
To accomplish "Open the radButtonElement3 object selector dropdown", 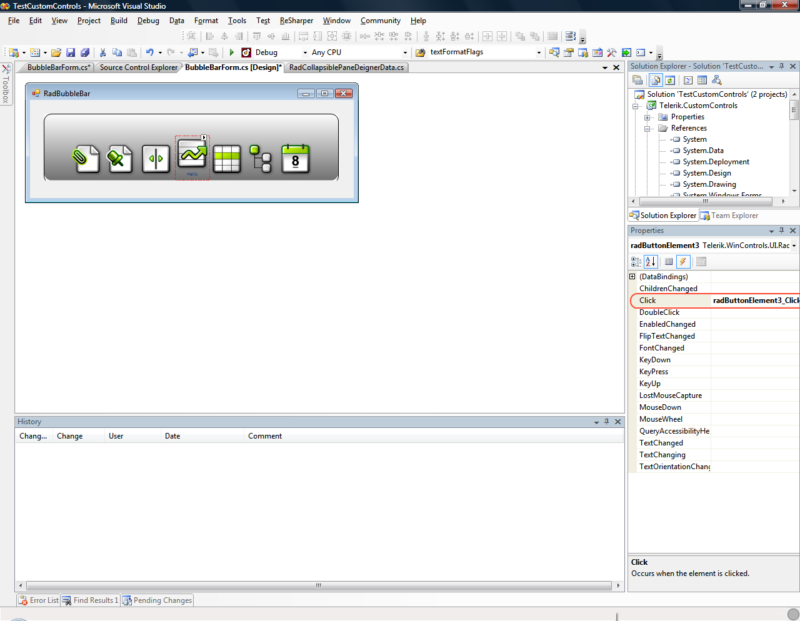I will coord(794,246).
